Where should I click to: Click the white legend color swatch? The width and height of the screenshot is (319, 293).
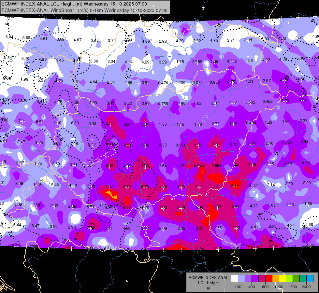point(235,279)
